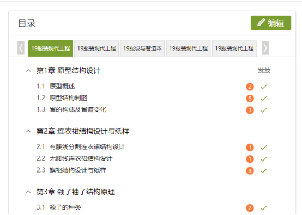Image resolution: width=302 pixels, height=215 pixels.
Task: Show more class tabs with right arrow
Action: pyautogui.click(x=265, y=48)
